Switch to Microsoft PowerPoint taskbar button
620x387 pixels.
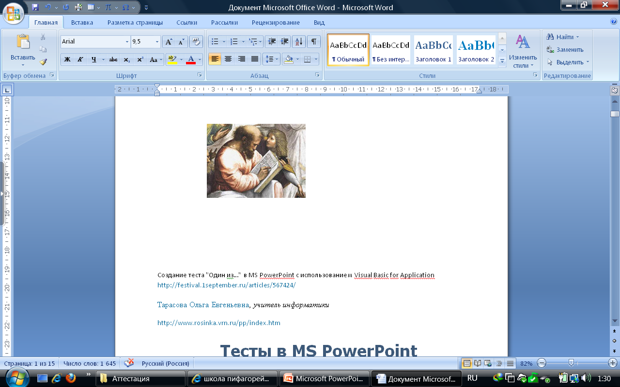click(x=324, y=379)
